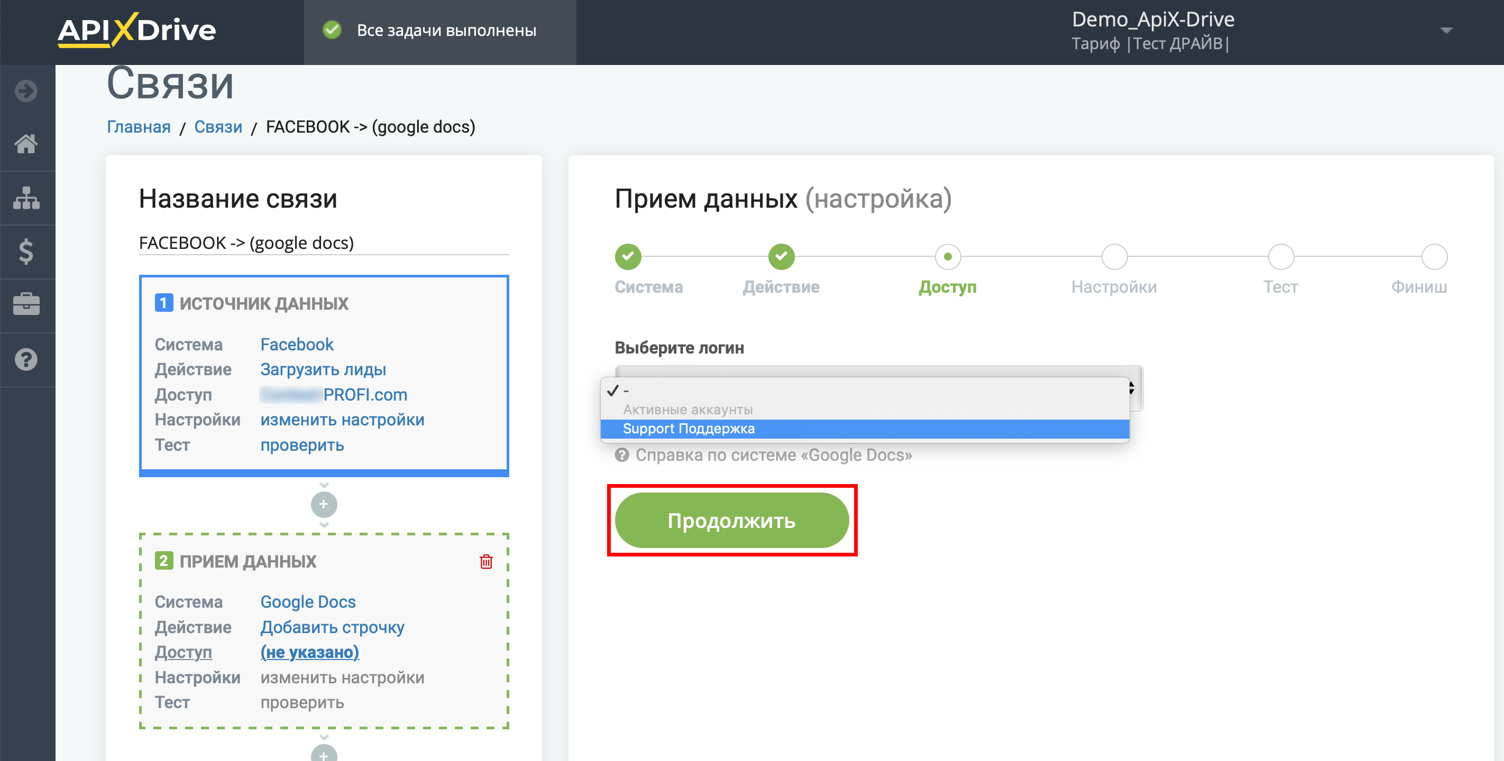Viewport: 1504px width, 761px height.
Task: Open the connections sitemap icon in sidebar
Action: 26,198
